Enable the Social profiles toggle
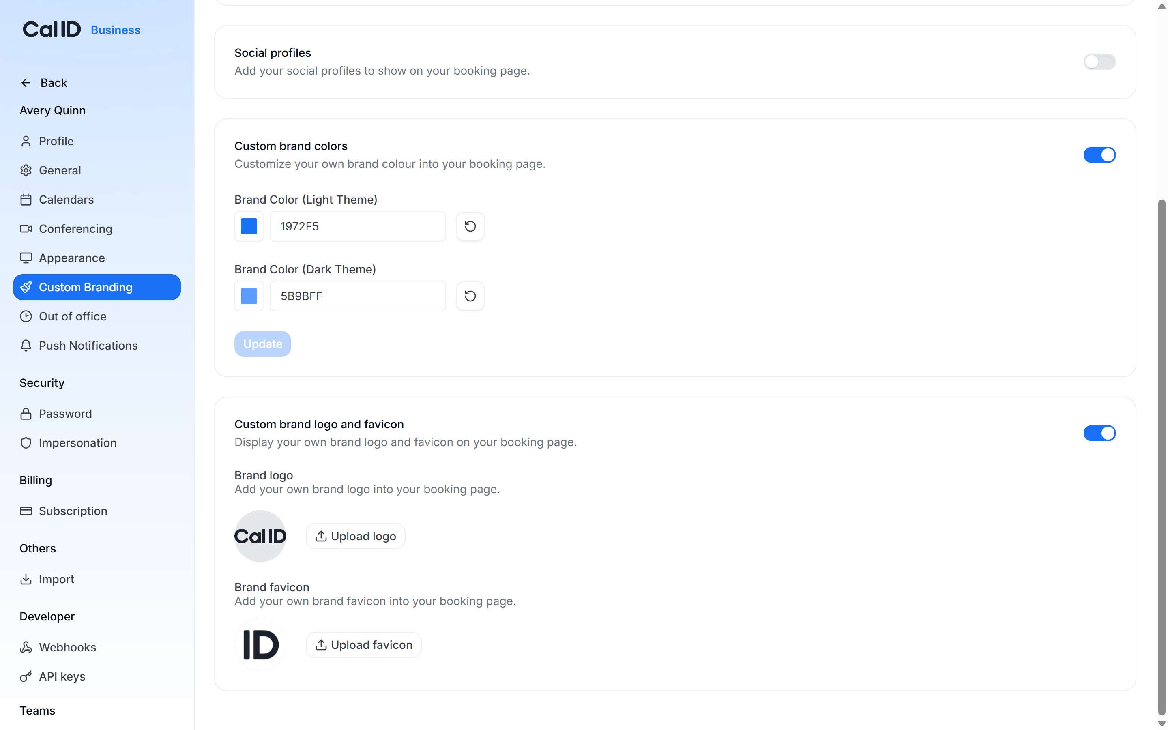 [1099, 62]
